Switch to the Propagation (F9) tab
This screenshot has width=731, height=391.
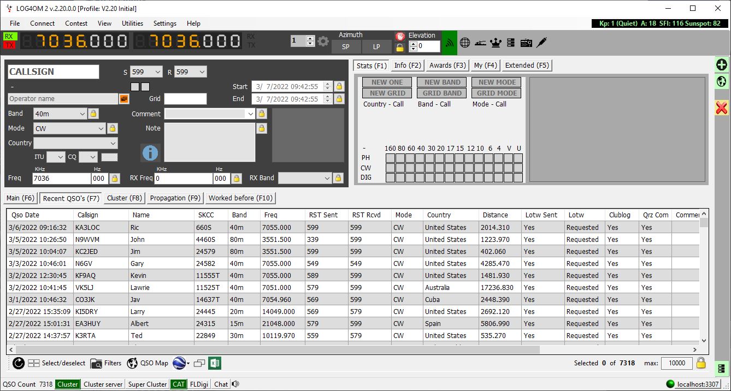[175, 198]
